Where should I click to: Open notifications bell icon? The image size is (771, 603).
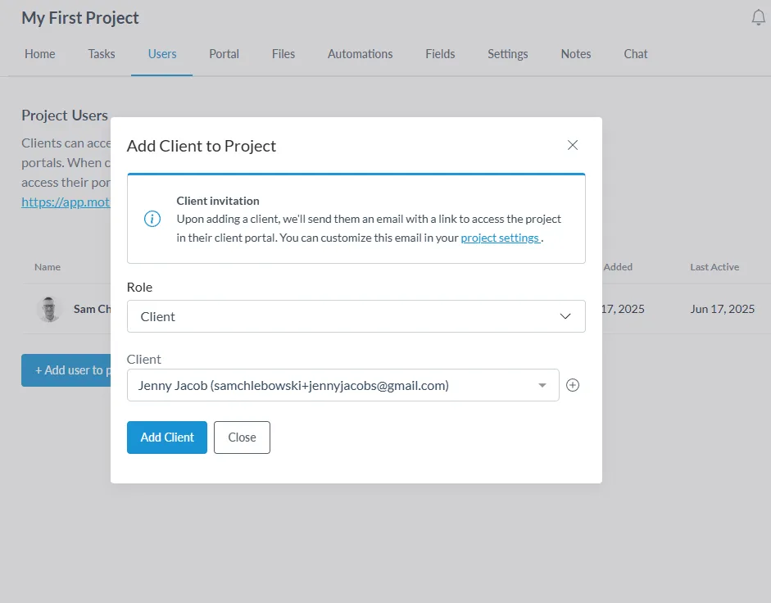pyautogui.click(x=758, y=18)
